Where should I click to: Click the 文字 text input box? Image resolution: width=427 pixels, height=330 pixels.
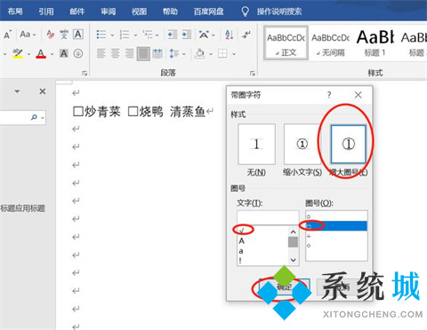tap(268, 217)
